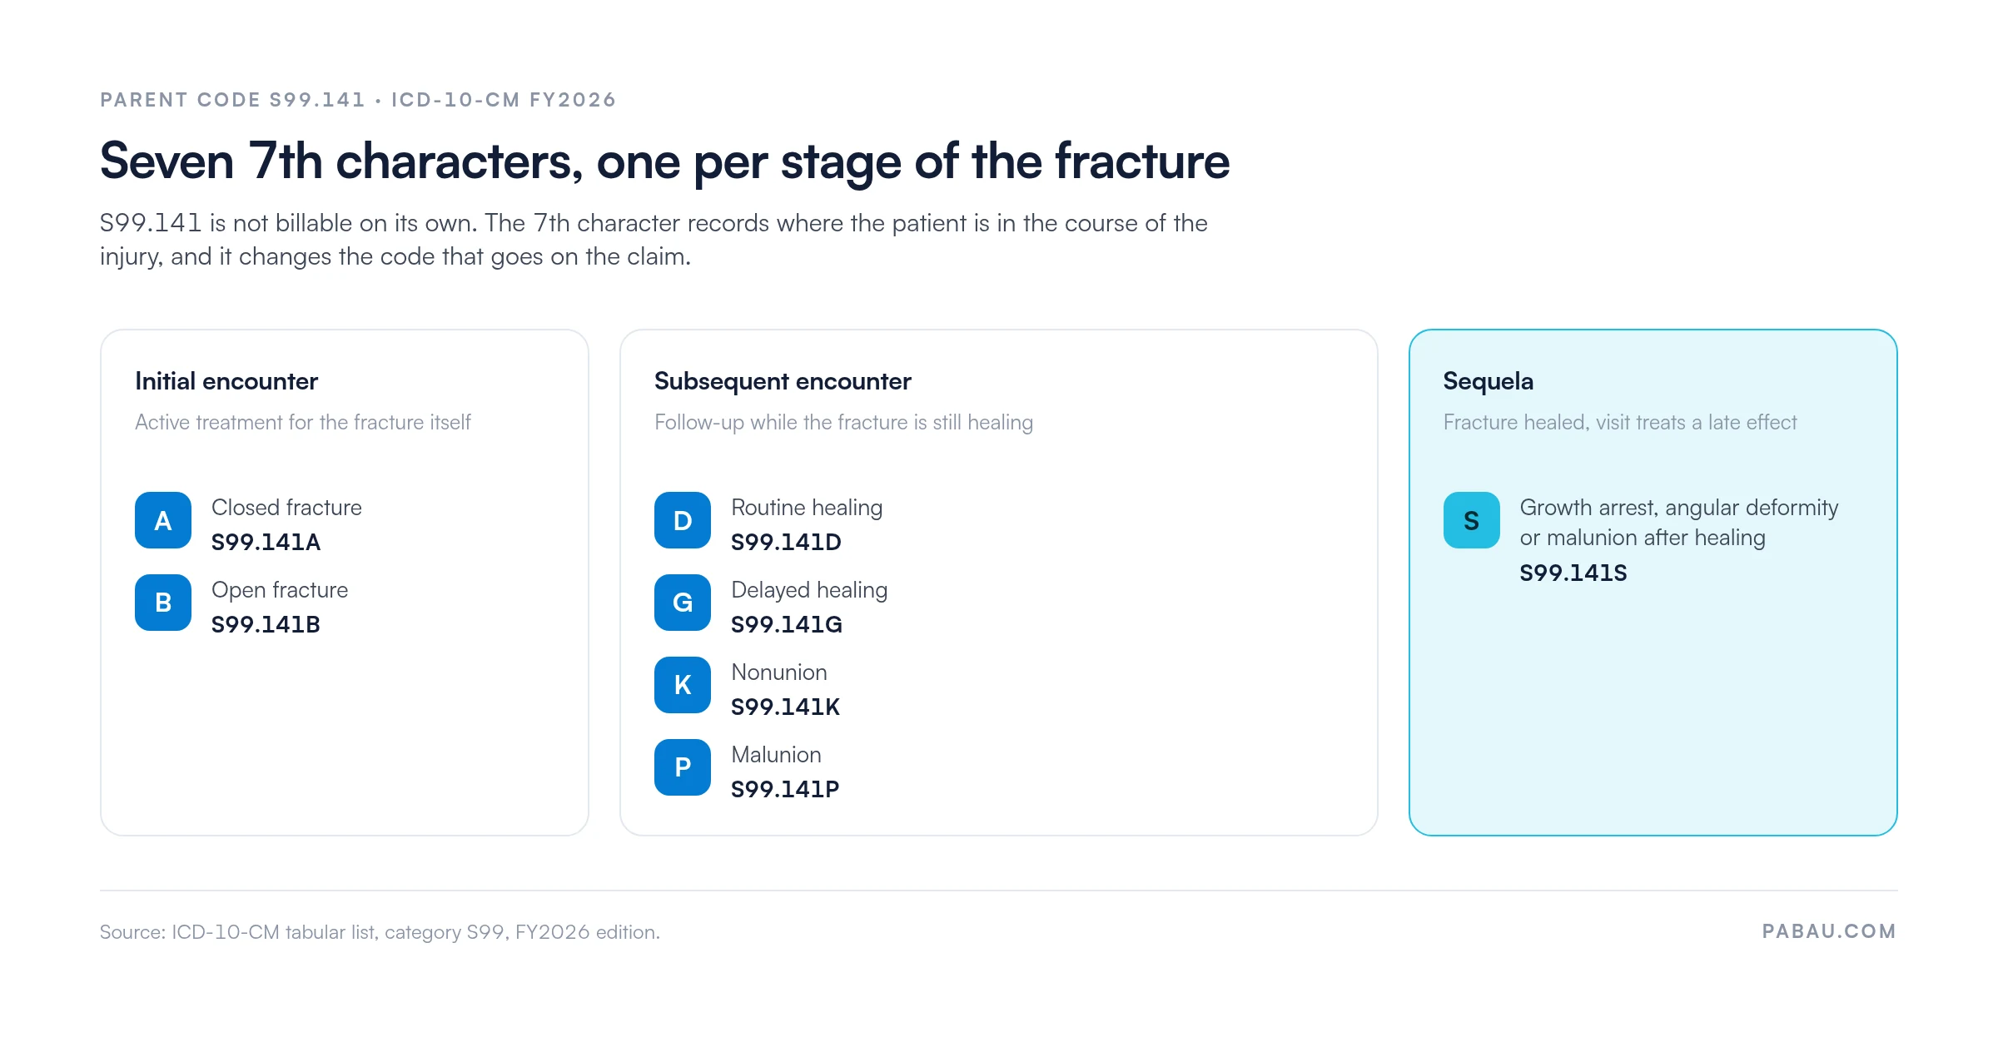Select the D routine healing badge
The image size is (1998, 1037).
(x=683, y=520)
